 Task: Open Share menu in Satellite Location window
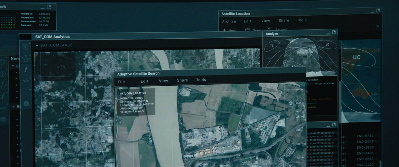pyautogui.click(x=284, y=21)
